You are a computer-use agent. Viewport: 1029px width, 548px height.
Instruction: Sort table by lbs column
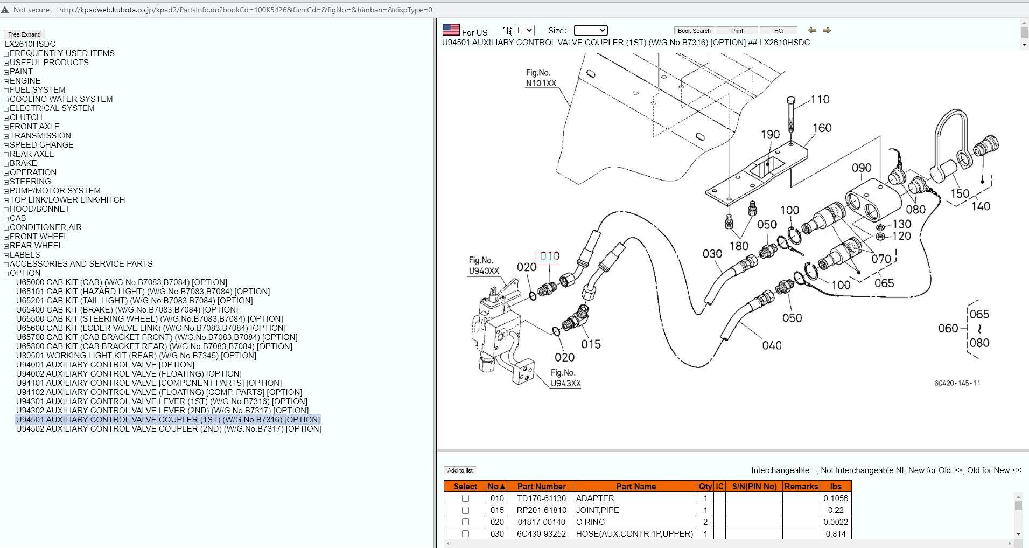point(836,487)
